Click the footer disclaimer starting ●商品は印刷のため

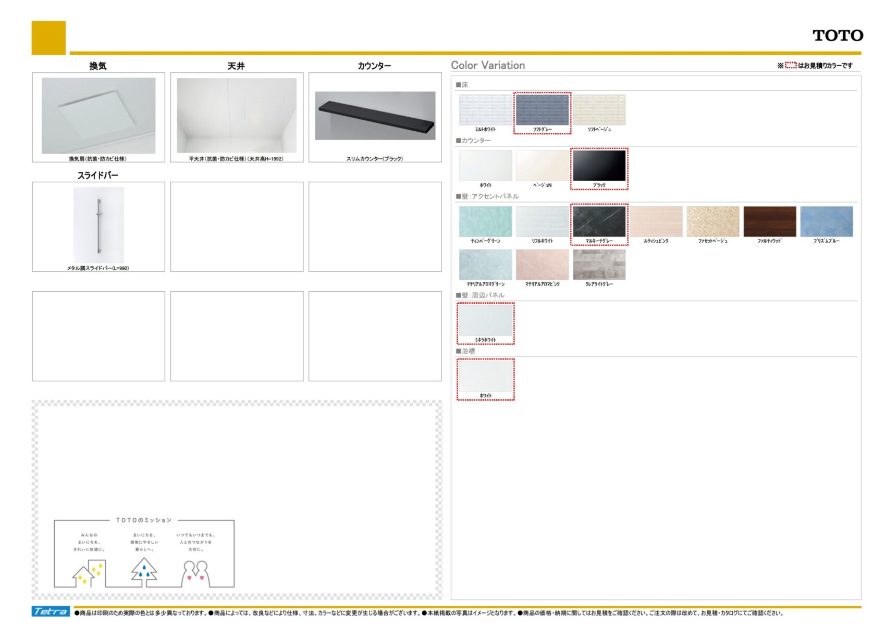coord(428,613)
